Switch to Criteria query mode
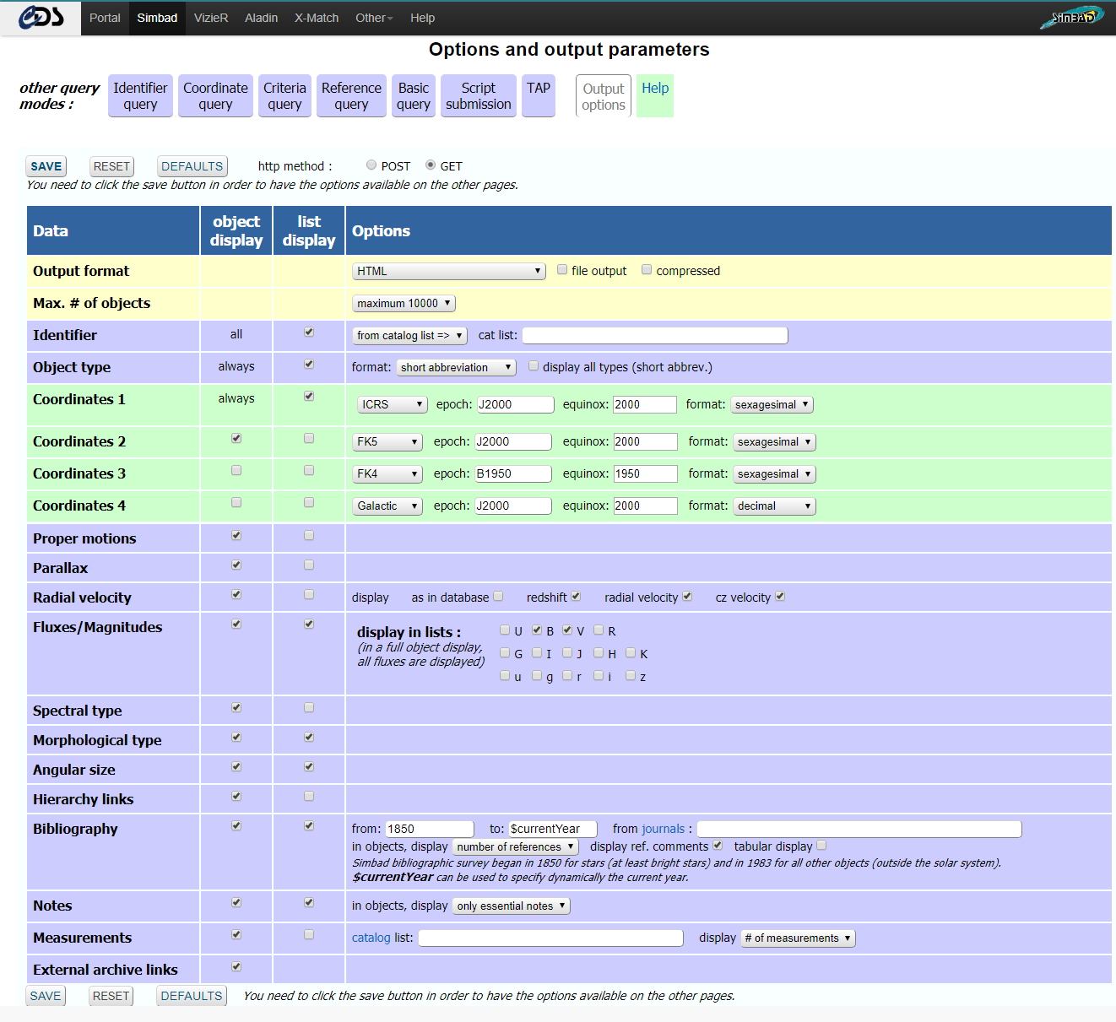Screen dimensions: 1116x1022 coord(284,95)
